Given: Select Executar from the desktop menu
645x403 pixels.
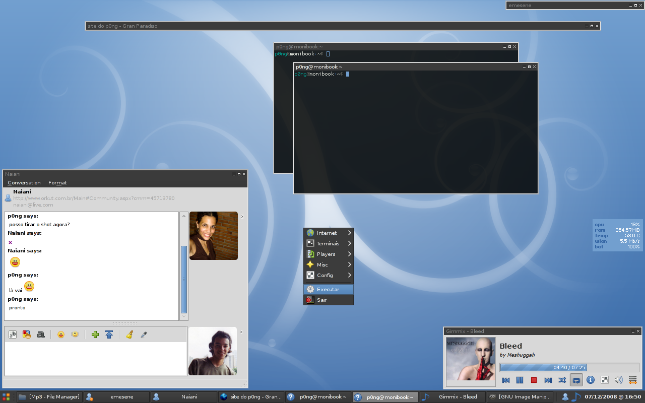Looking at the screenshot, I should [x=329, y=289].
